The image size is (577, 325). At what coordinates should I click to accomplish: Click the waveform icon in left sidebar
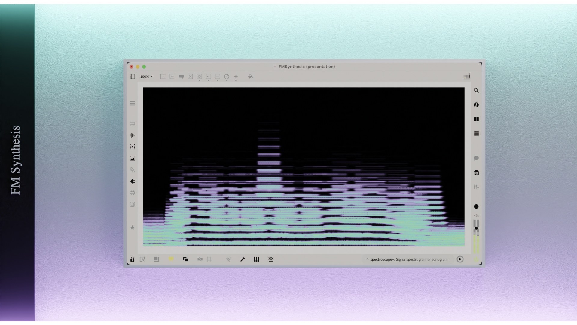(x=133, y=135)
